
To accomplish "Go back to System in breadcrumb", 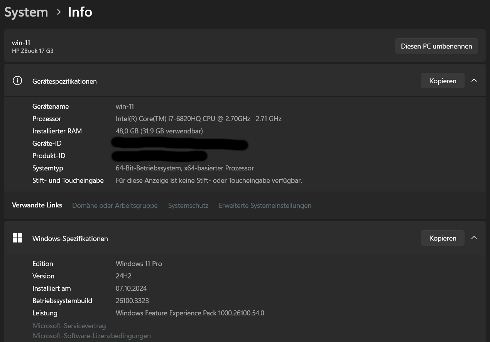I will (26, 12).
